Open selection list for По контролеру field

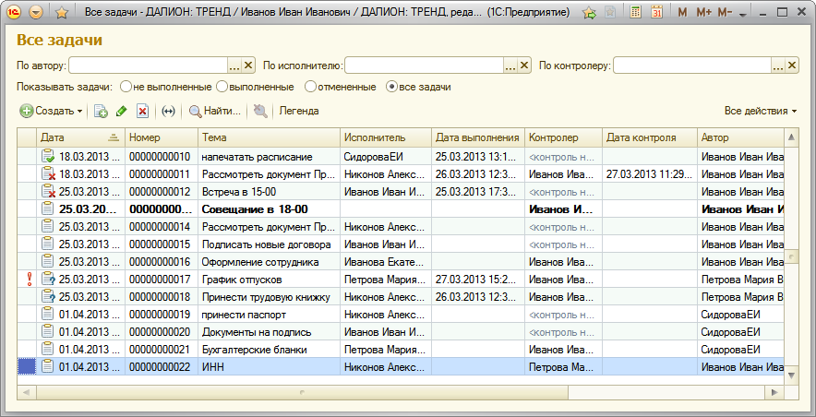coord(778,66)
